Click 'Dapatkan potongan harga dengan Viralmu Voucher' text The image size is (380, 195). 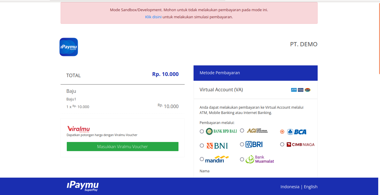point(102,135)
